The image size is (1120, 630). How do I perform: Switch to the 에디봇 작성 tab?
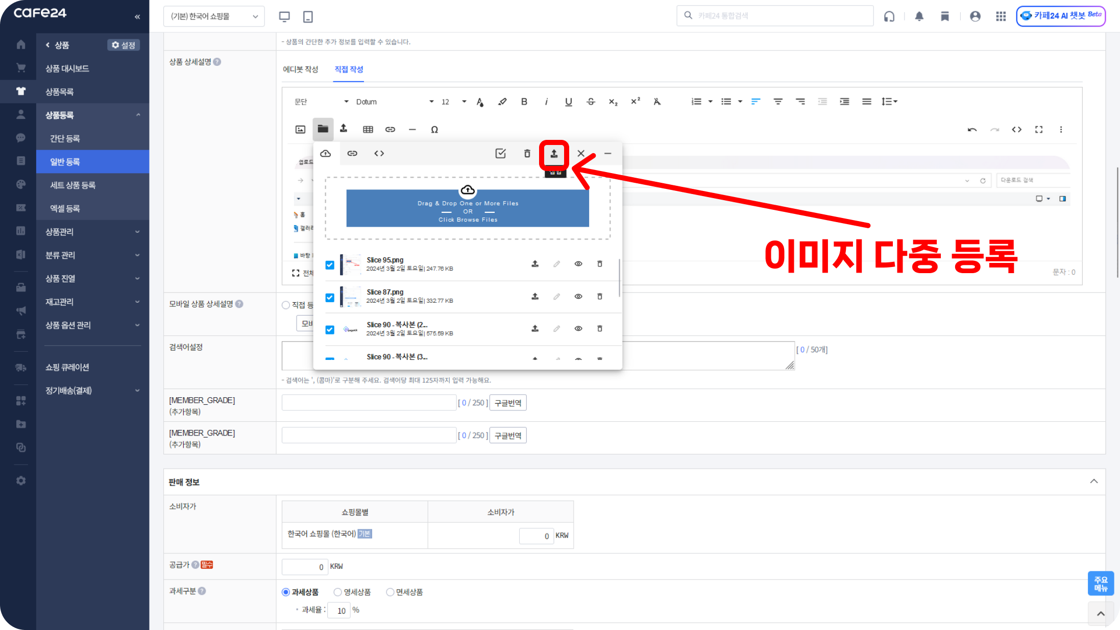(300, 69)
